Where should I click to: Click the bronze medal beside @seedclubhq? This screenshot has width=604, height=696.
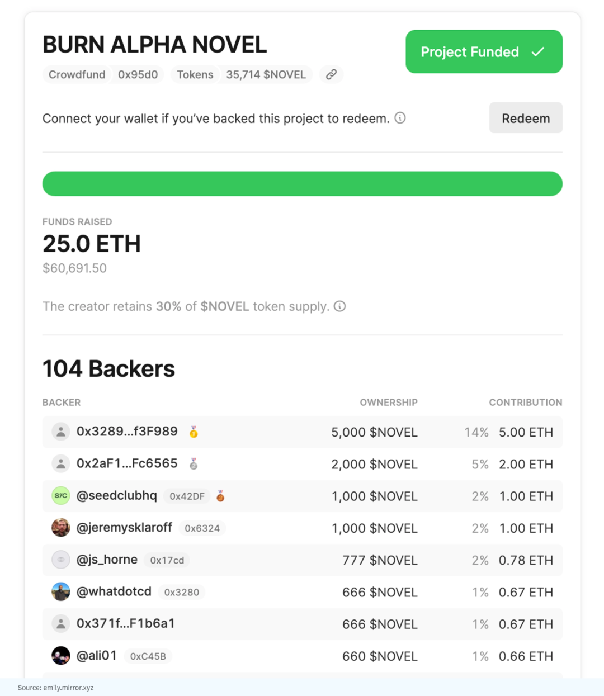[220, 496]
